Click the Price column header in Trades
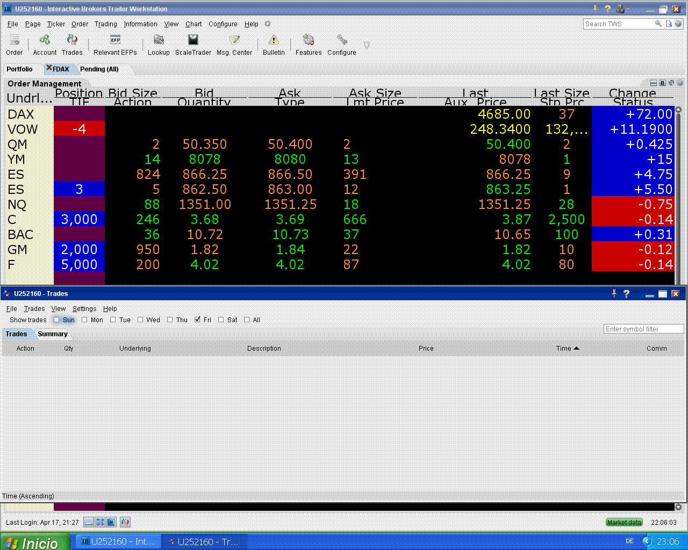The width and height of the screenshot is (688, 550). (426, 348)
